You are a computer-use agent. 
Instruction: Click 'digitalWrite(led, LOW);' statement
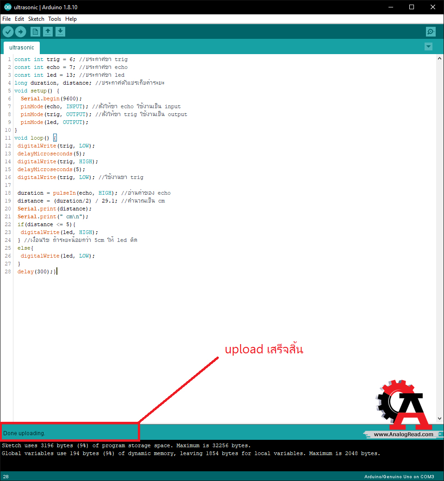pyautogui.click(x=58, y=256)
